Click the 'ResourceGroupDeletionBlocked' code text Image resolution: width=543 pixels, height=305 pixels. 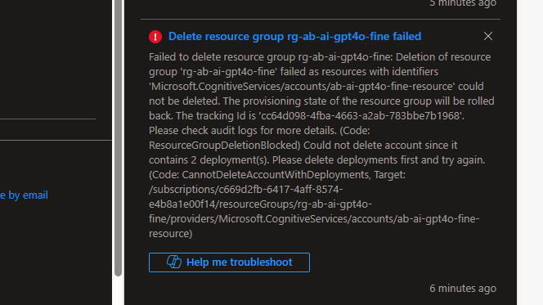pos(224,145)
